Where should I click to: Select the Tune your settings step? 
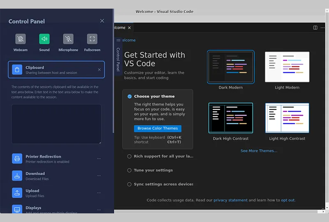(150, 170)
